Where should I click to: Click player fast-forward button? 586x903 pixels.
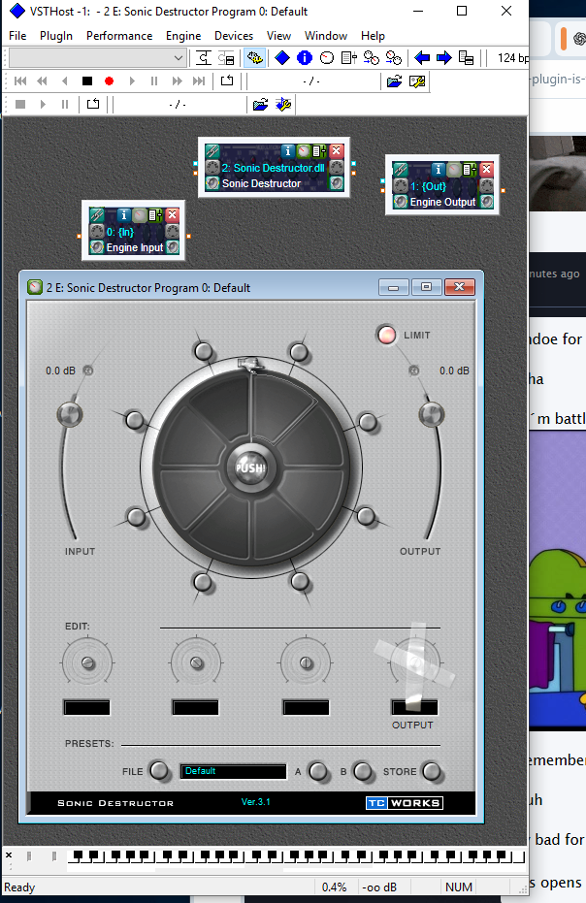177,81
